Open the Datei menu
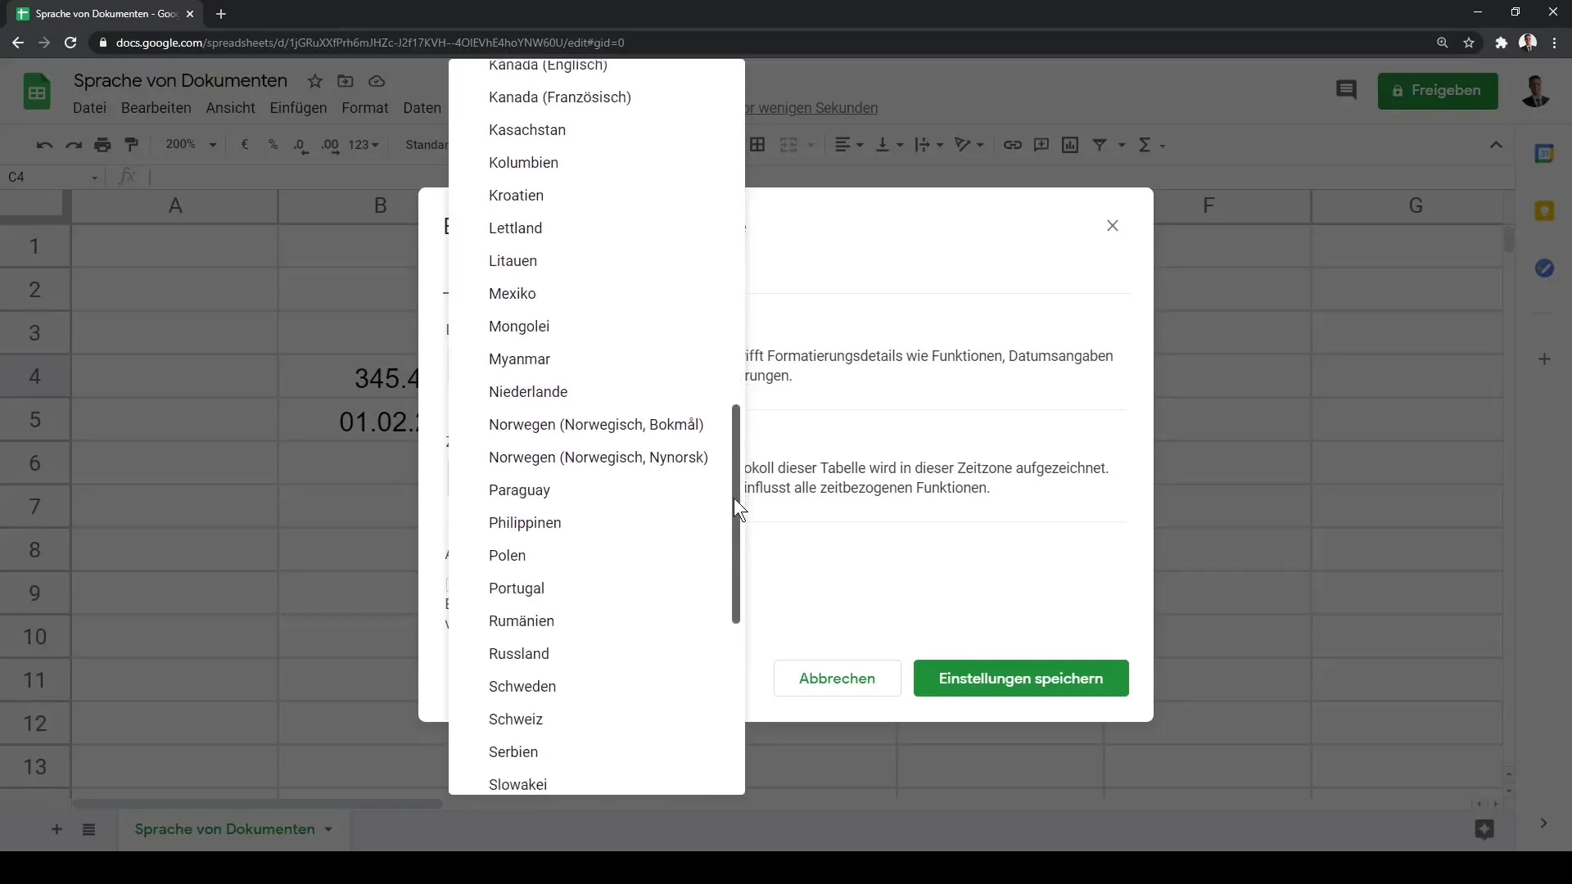The height and width of the screenshot is (884, 1572). click(x=89, y=108)
